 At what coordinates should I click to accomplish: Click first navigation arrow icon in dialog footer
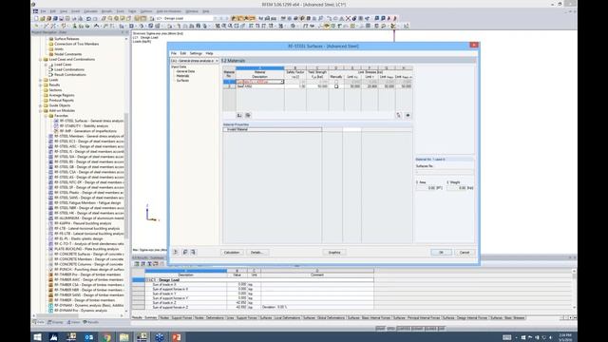(x=176, y=252)
